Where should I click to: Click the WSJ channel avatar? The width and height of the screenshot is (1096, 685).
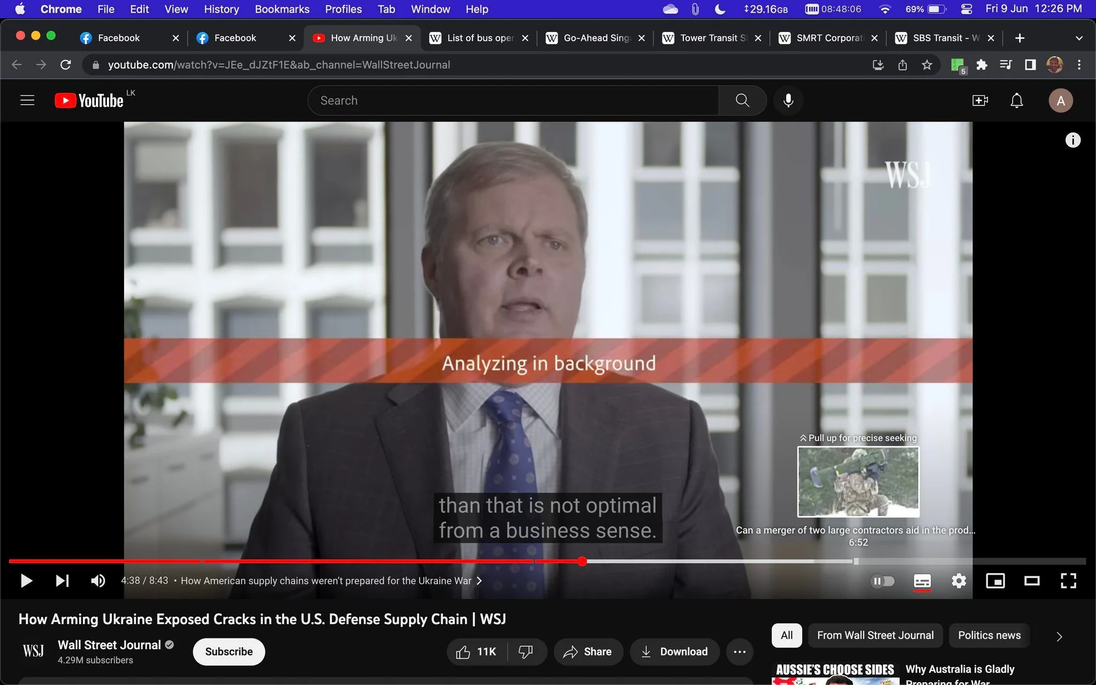[33, 651]
